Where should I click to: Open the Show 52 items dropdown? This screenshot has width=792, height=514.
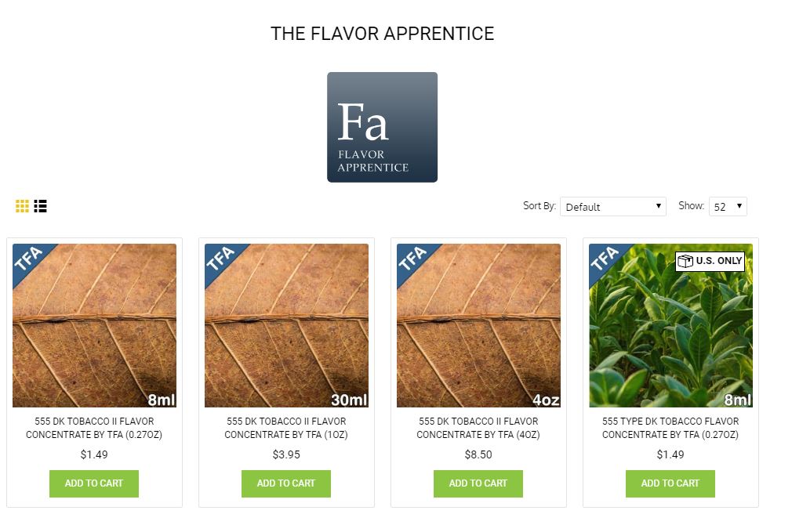[728, 207]
